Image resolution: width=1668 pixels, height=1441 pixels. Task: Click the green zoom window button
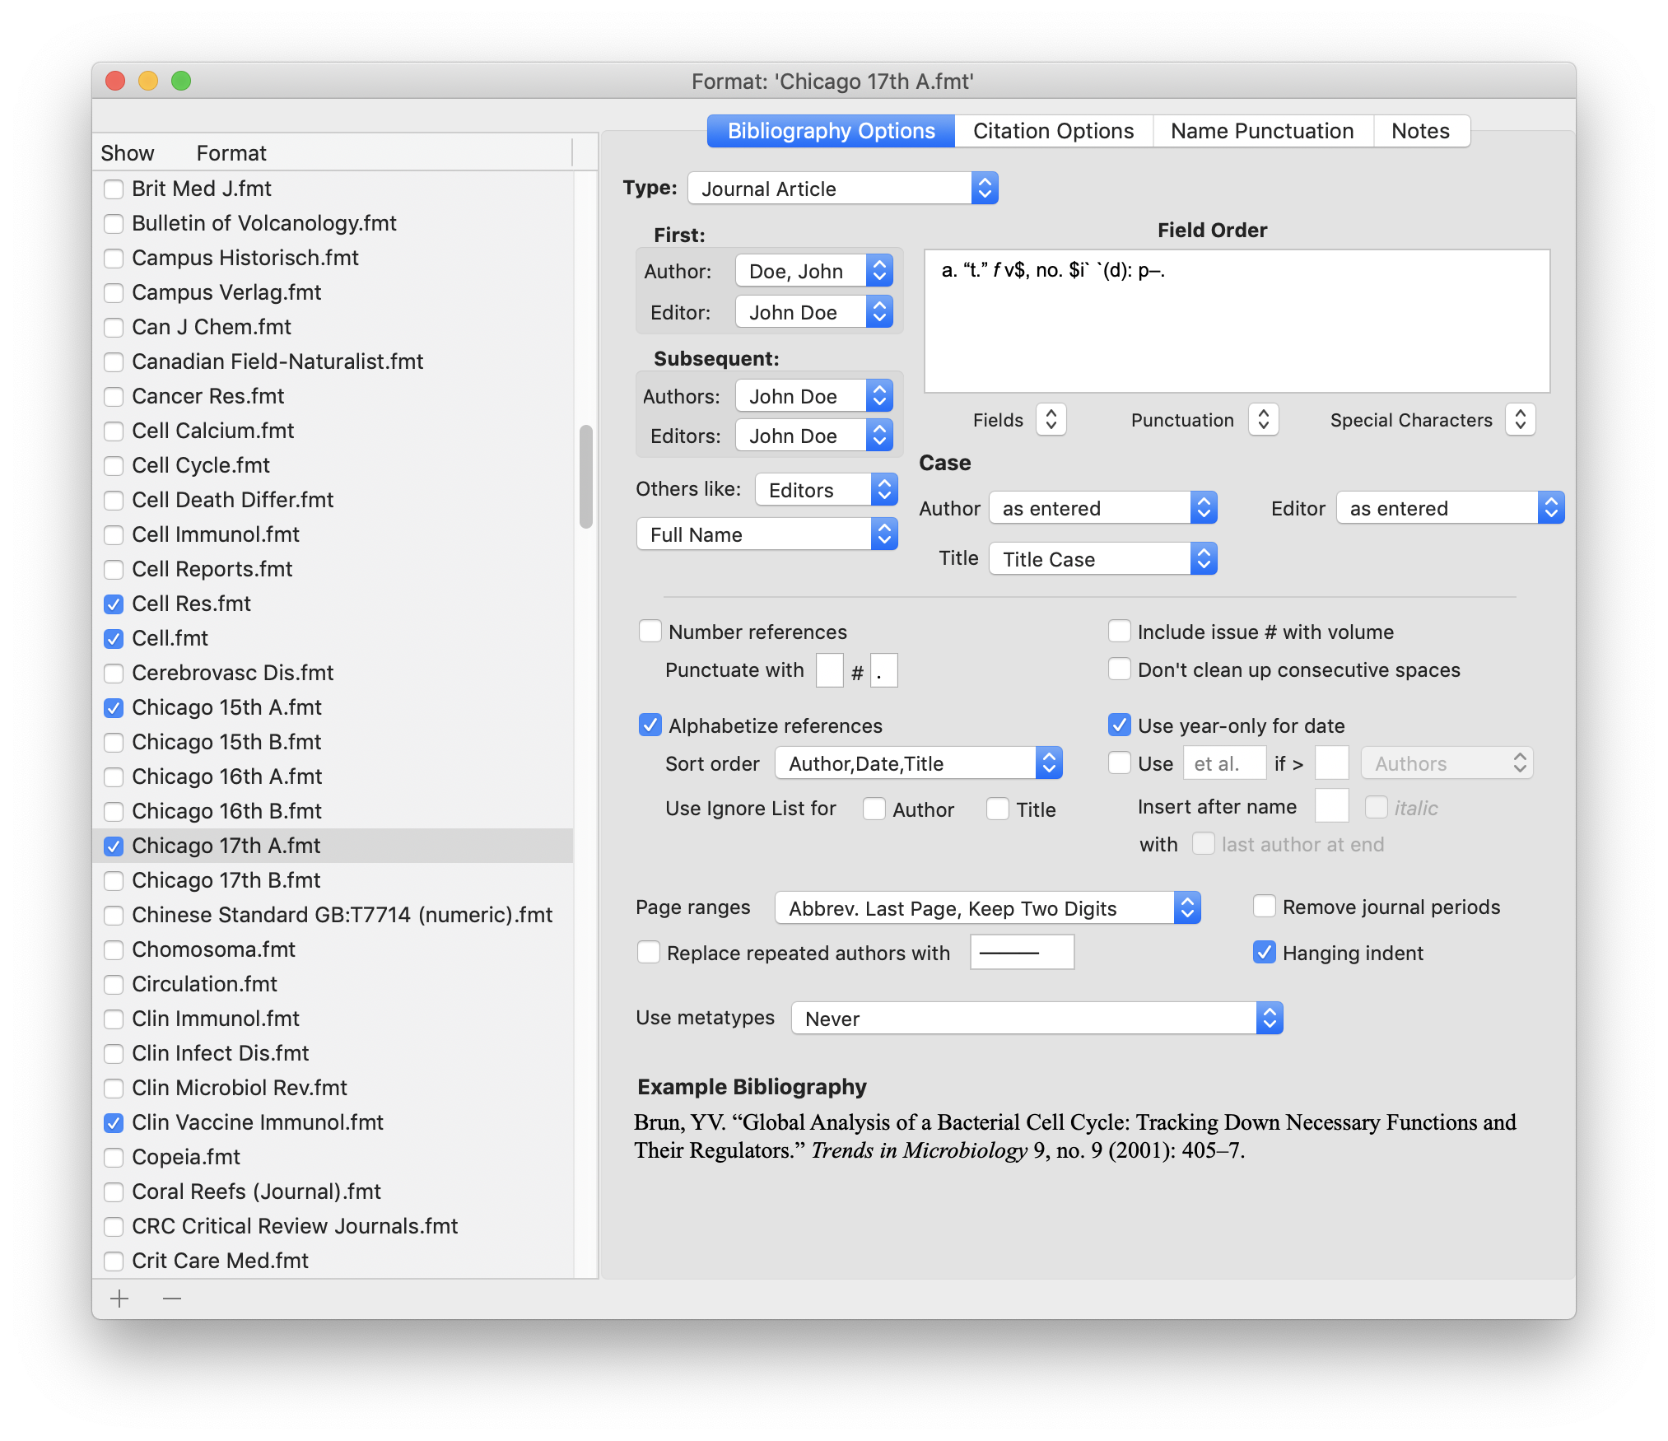tap(181, 81)
